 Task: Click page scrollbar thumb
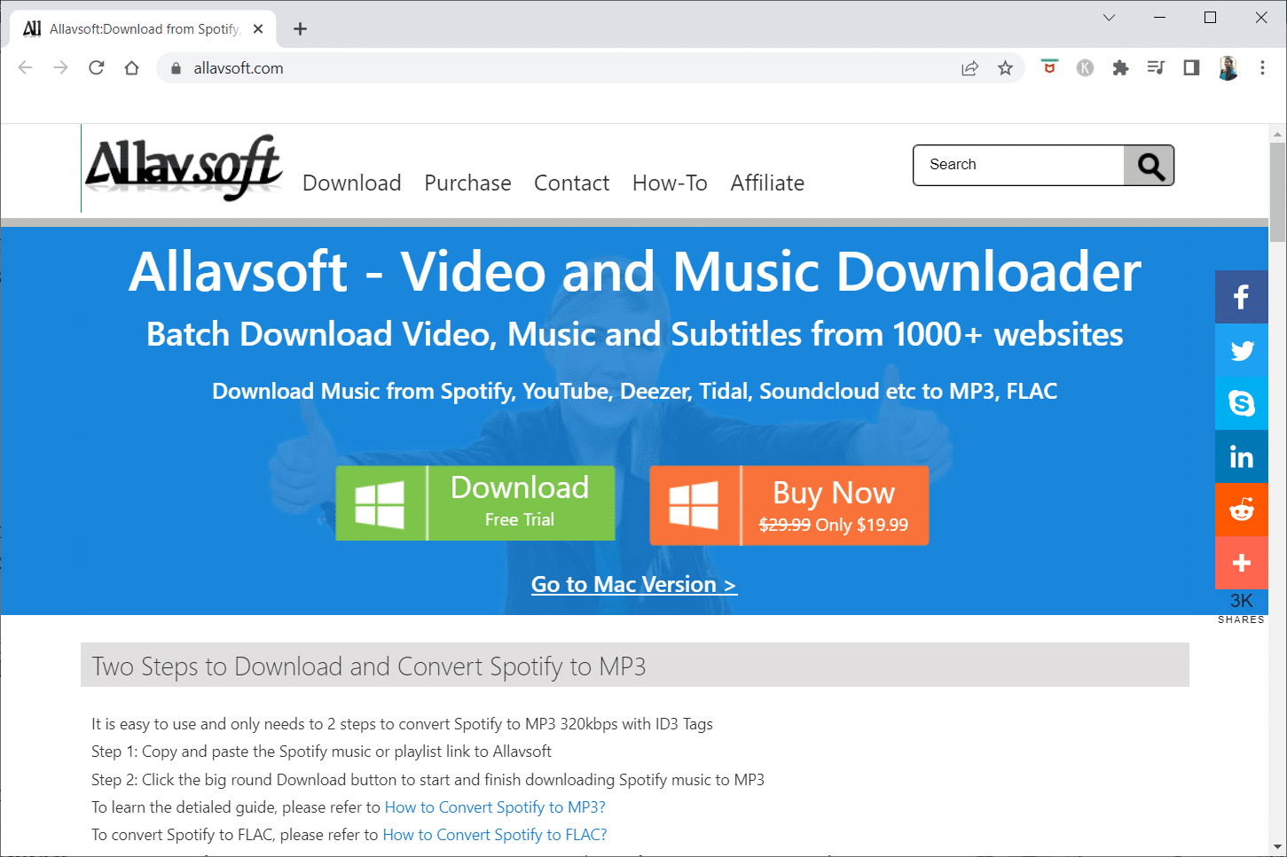point(1278,193)
